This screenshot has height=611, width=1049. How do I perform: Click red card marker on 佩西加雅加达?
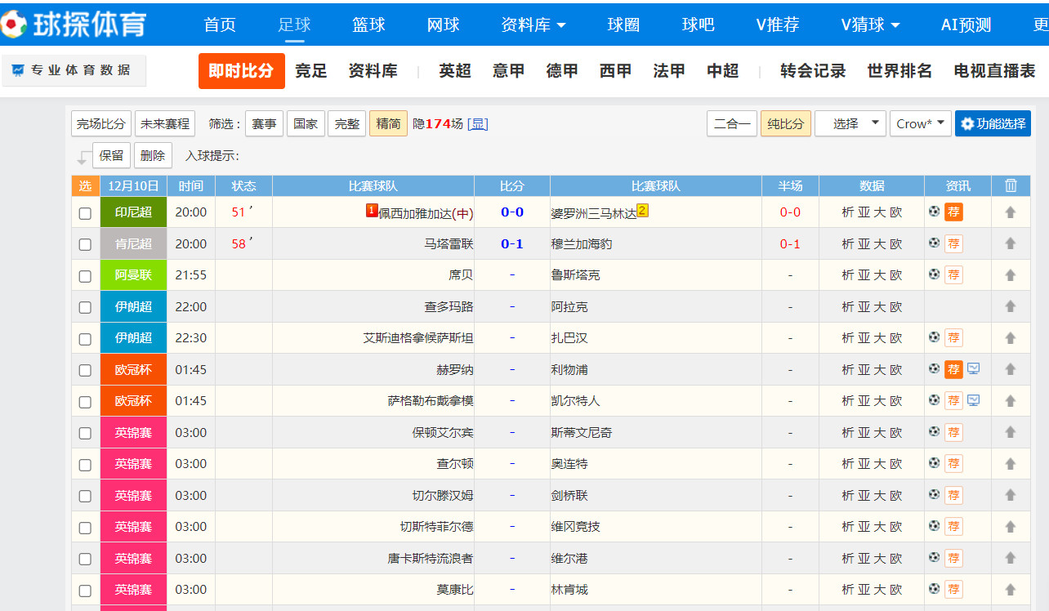[x=372, y=211]
